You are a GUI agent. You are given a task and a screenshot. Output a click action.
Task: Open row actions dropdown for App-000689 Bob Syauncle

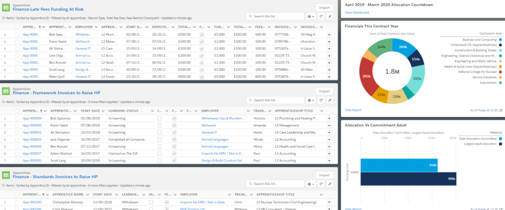click(x=329, y=118)
